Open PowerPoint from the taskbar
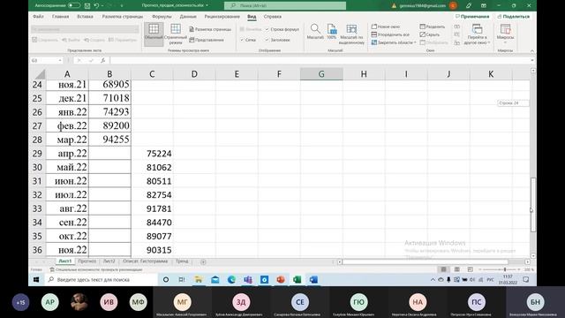This screenshot has height=318, width=565. tap(281, 279)
